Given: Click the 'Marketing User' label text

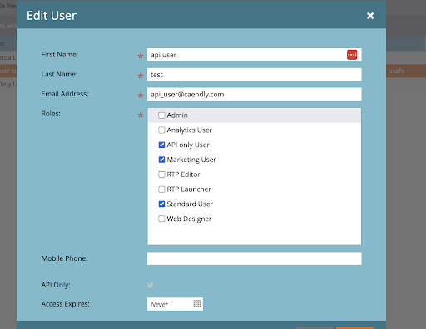Looking at the screenshot, I should click(191, 160).
